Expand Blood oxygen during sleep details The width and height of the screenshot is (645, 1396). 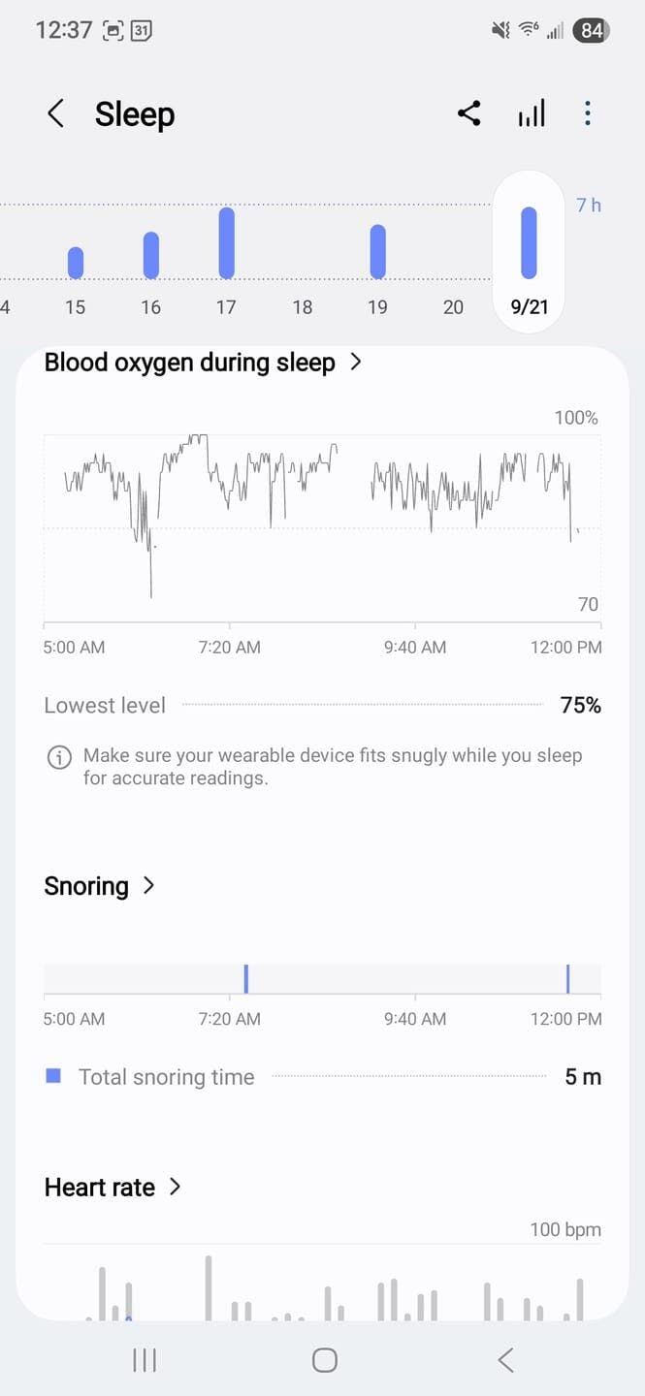coord(356,363)
